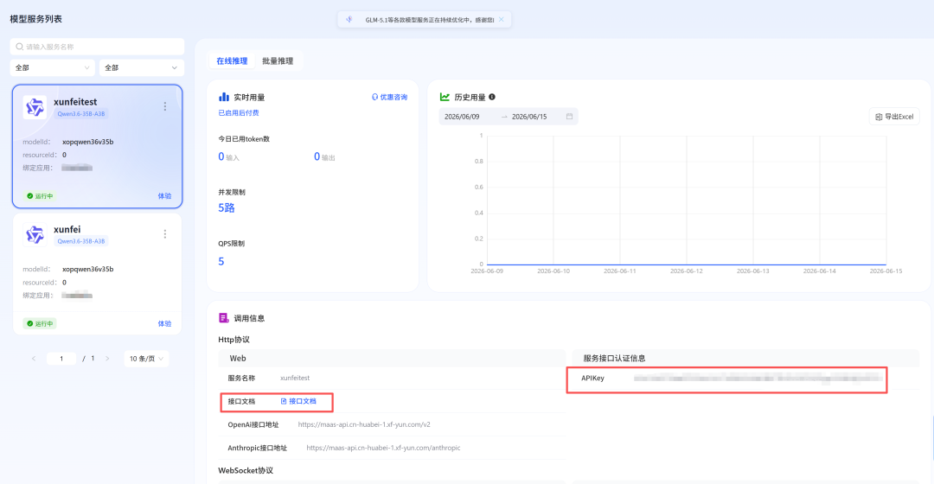Click 体验 on the xunfeitest card
This screenshot has height=484, width=934.
pos(164,196)
